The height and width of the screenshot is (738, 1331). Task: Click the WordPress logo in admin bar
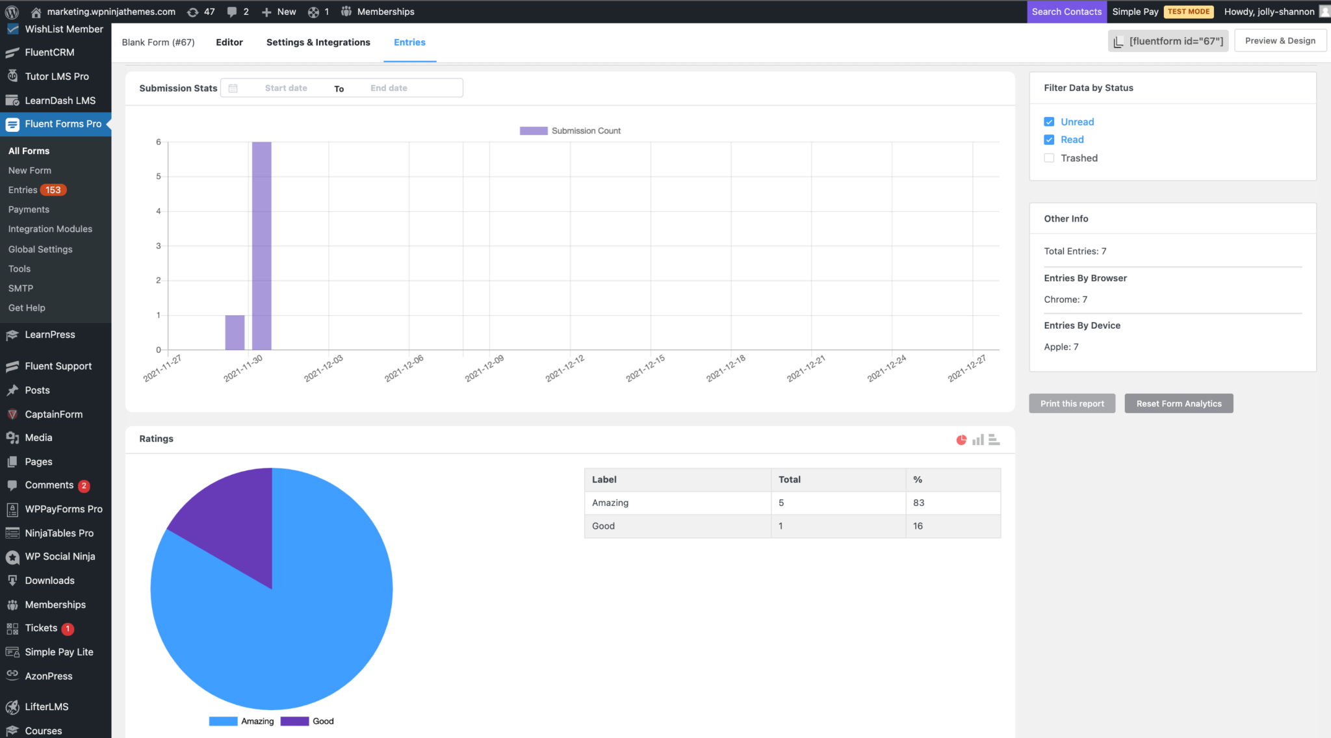(10, 11)
